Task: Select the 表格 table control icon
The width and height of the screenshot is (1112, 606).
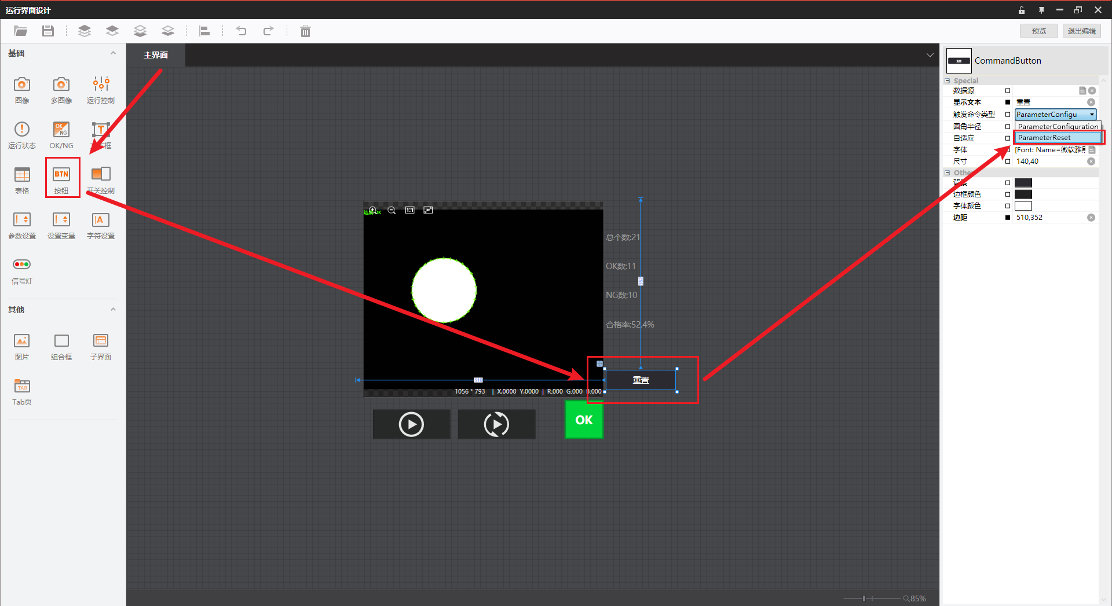Action: tap(22, 175)
